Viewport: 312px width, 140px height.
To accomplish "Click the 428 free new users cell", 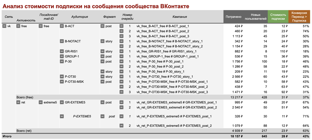I will [264, 97].
